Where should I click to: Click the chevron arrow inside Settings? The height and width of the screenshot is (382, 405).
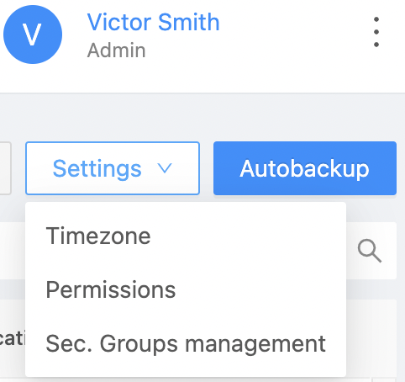[165, 168]
